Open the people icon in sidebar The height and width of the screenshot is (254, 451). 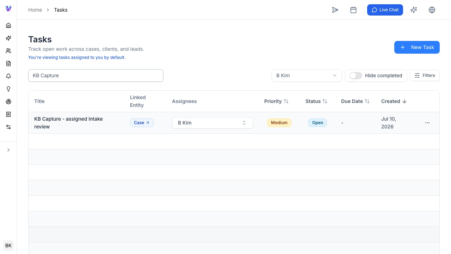(x=8, y=51)
